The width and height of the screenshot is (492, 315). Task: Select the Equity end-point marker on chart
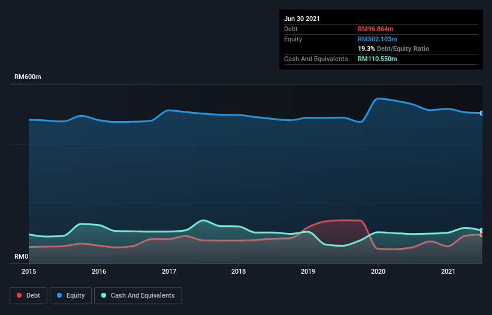[x=482, y=113]
